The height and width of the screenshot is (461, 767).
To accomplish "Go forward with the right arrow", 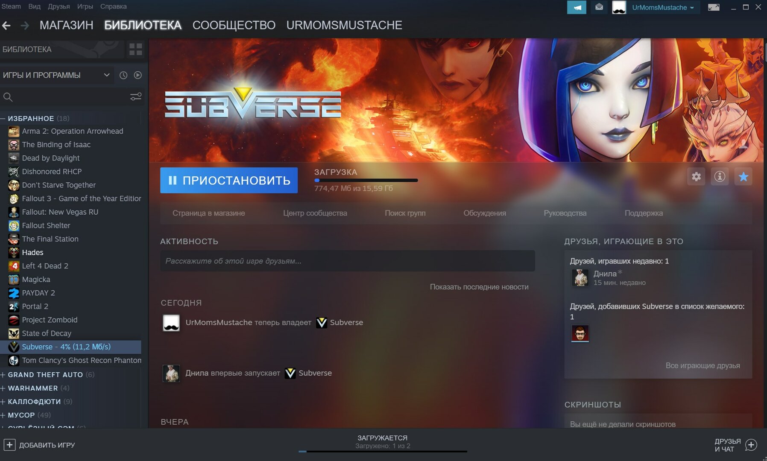I will 25,26.
